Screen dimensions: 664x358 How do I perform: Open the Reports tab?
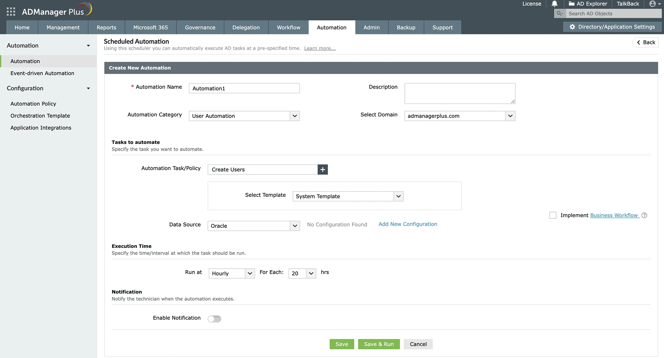[106, 28]
